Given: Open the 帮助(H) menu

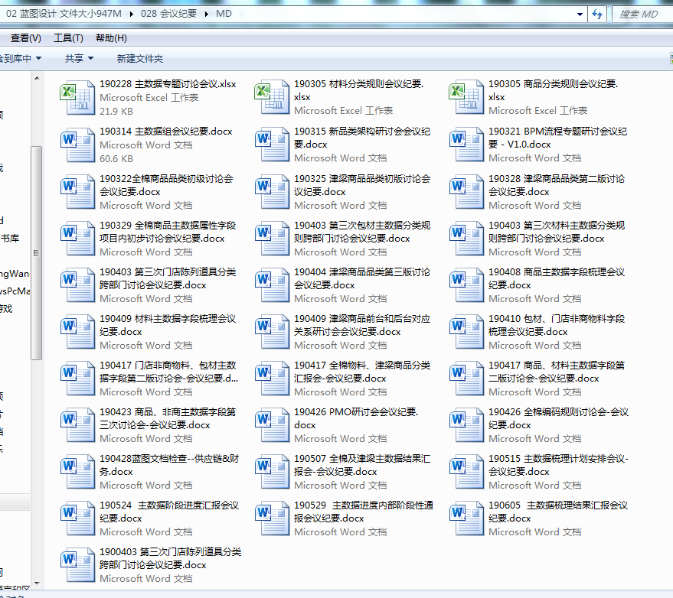Looking at the screenshot, I should (111, 38).
